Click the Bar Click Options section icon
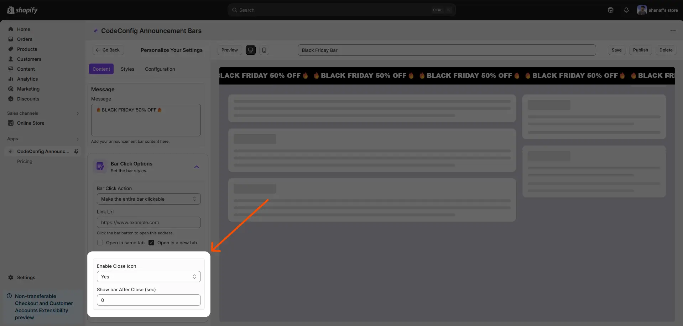Screen dimensions: 683x326 100,167
